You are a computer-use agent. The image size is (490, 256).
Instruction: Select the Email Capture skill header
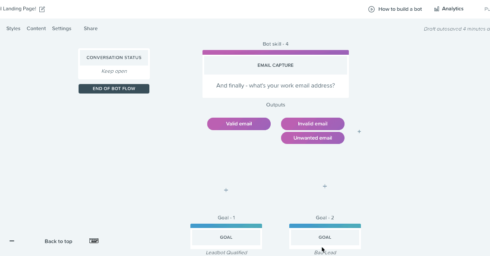tap(275, 65)
